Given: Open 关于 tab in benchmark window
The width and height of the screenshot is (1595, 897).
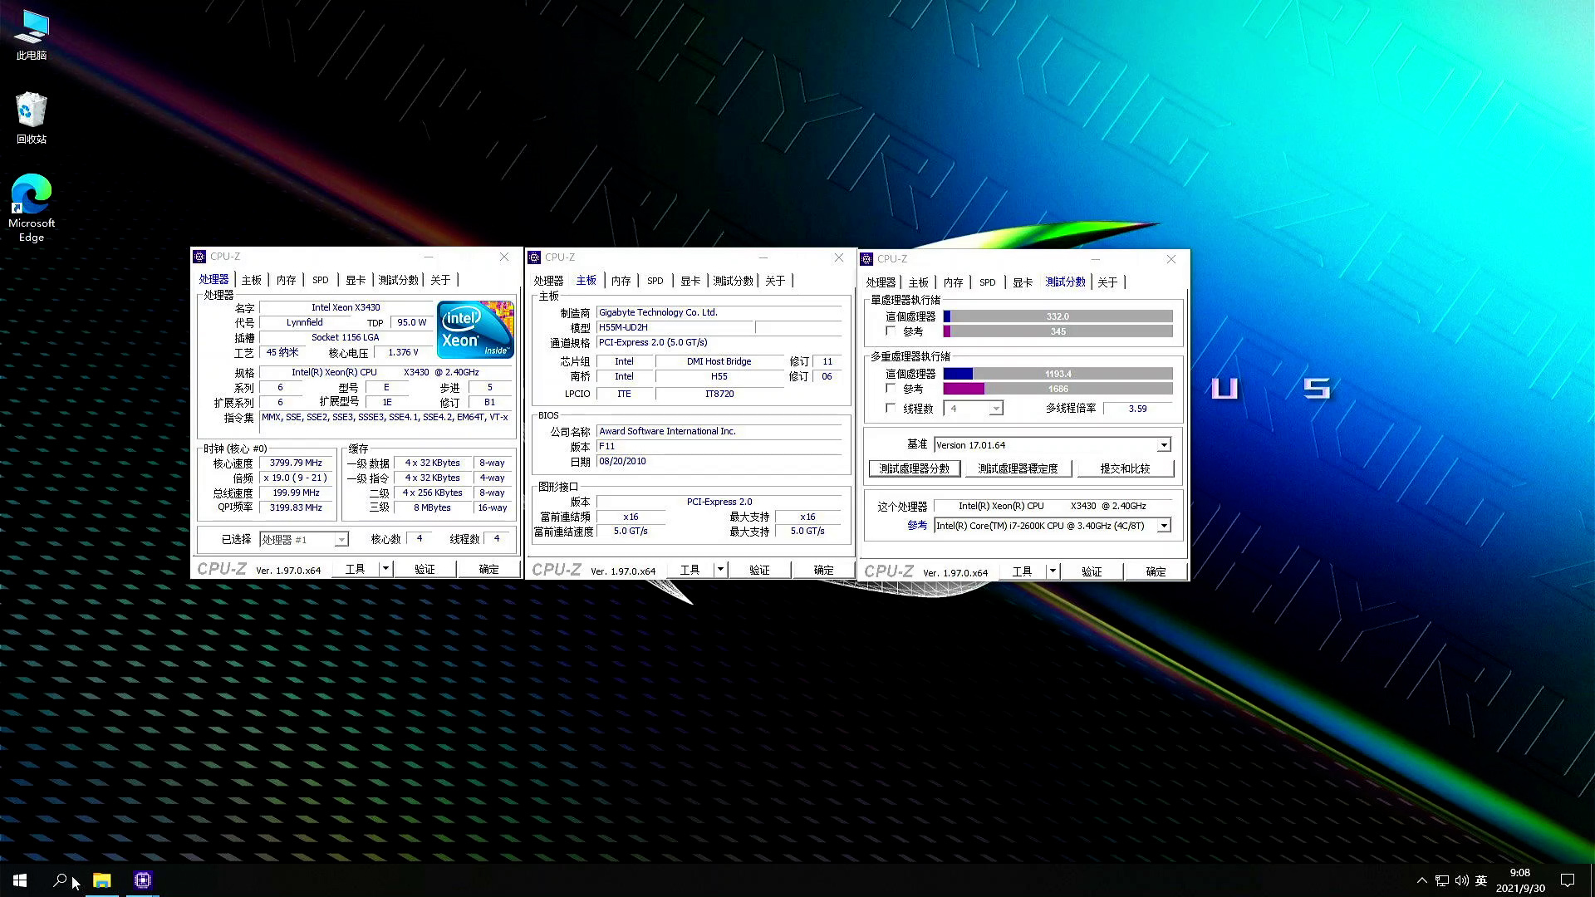Looking at the screenshot, I should coord(1107,283).
